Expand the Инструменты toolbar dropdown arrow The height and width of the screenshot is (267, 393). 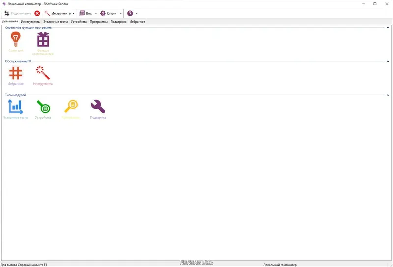(73, 13)
